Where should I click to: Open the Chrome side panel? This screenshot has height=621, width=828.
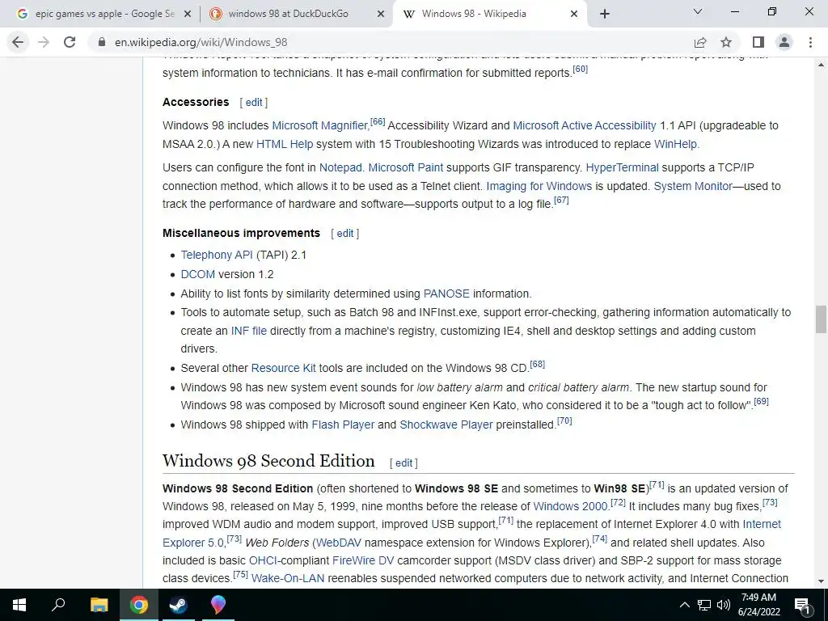point(758,42)
